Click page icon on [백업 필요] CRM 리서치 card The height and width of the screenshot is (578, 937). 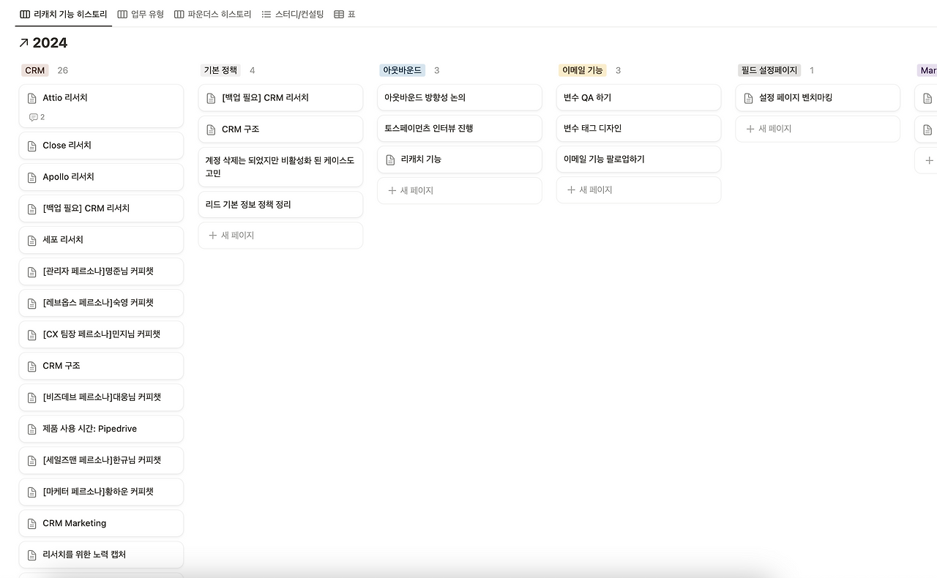pos(210,97)
